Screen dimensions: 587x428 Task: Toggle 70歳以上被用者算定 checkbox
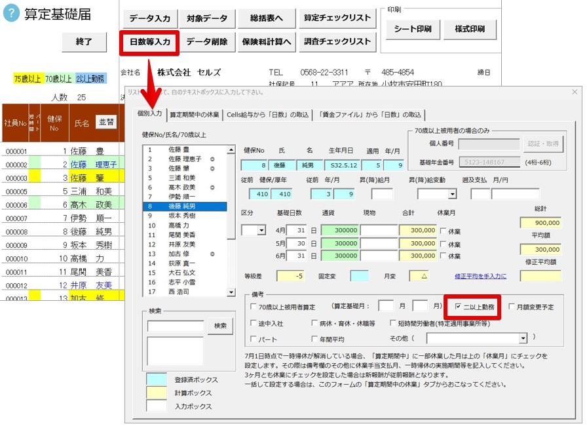tap(254, 307)
